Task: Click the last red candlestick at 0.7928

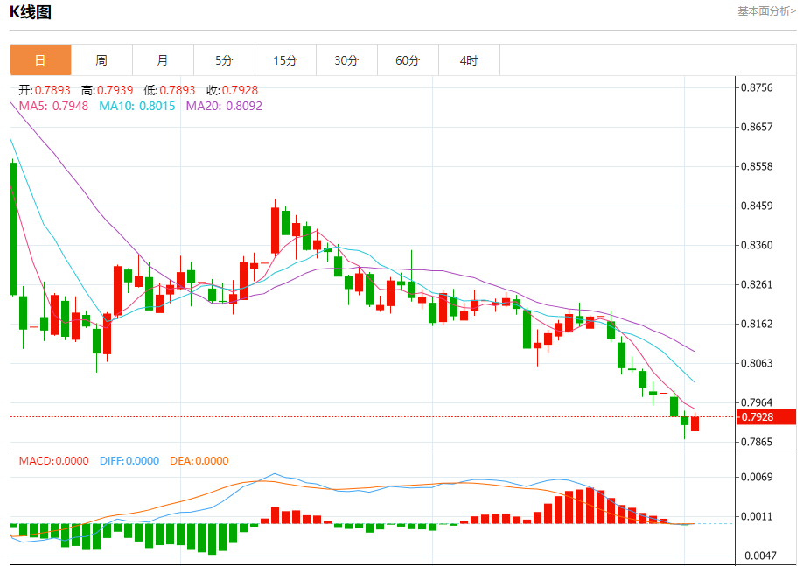Action: [695, 423]
